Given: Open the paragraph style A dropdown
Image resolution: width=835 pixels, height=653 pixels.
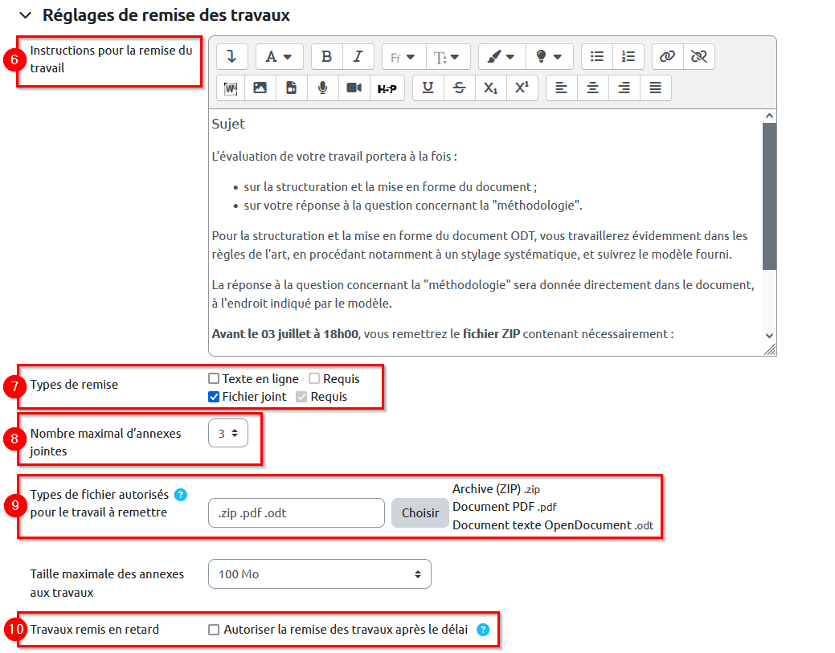Looking at the screenshot, I should point(279,56).
